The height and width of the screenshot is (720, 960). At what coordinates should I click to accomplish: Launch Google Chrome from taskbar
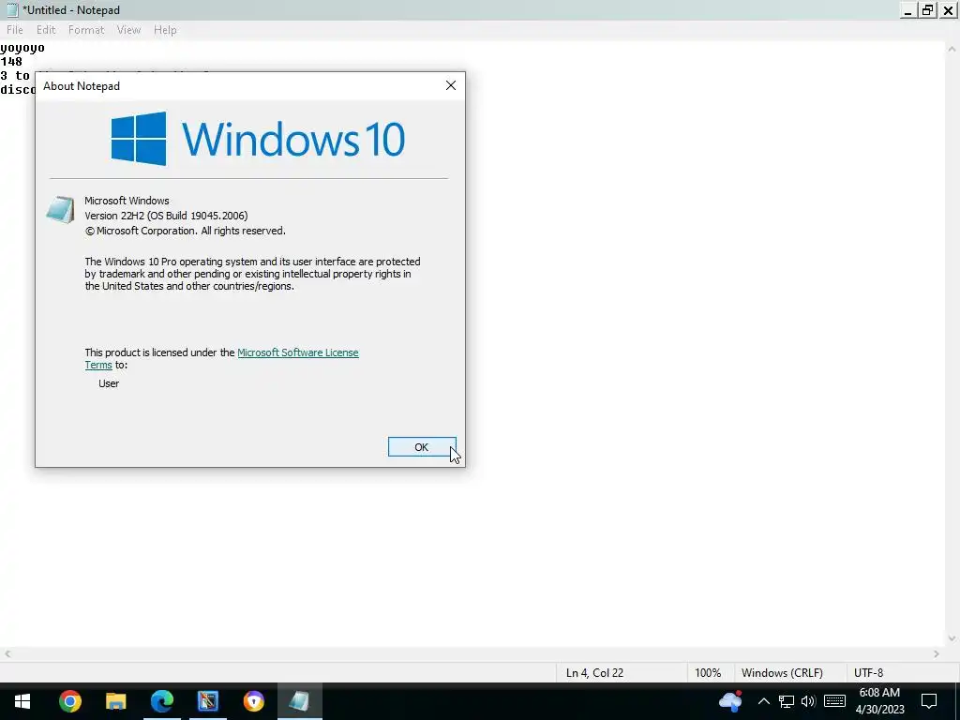[x=69, y=701]
